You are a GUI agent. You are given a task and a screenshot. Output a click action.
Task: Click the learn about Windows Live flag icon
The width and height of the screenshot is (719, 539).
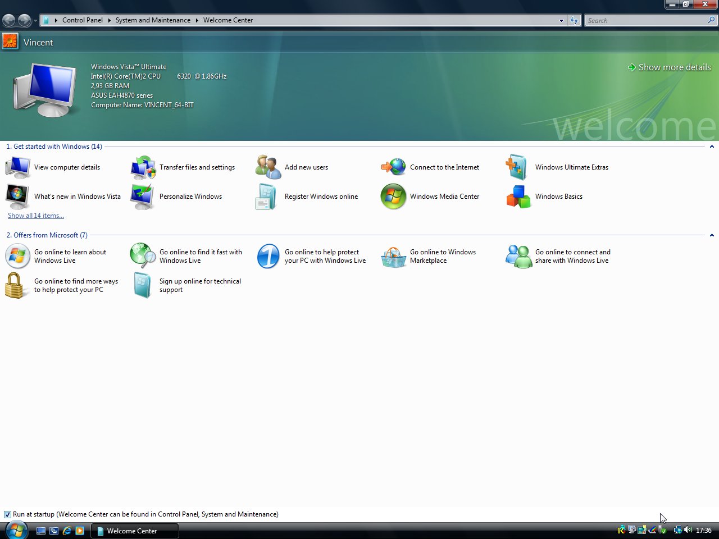17,256
